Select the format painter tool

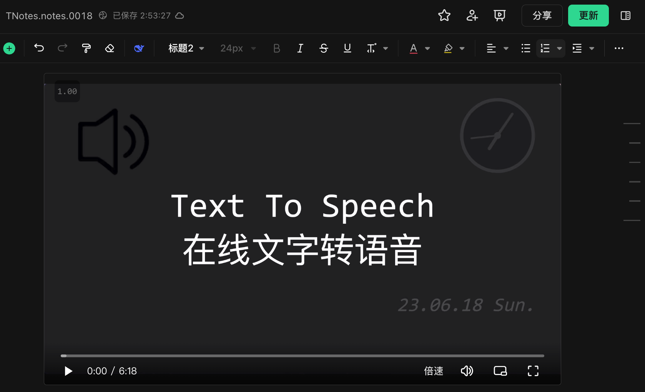point(86,48)
